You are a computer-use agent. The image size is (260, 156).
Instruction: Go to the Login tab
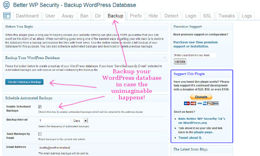[191, 16]
